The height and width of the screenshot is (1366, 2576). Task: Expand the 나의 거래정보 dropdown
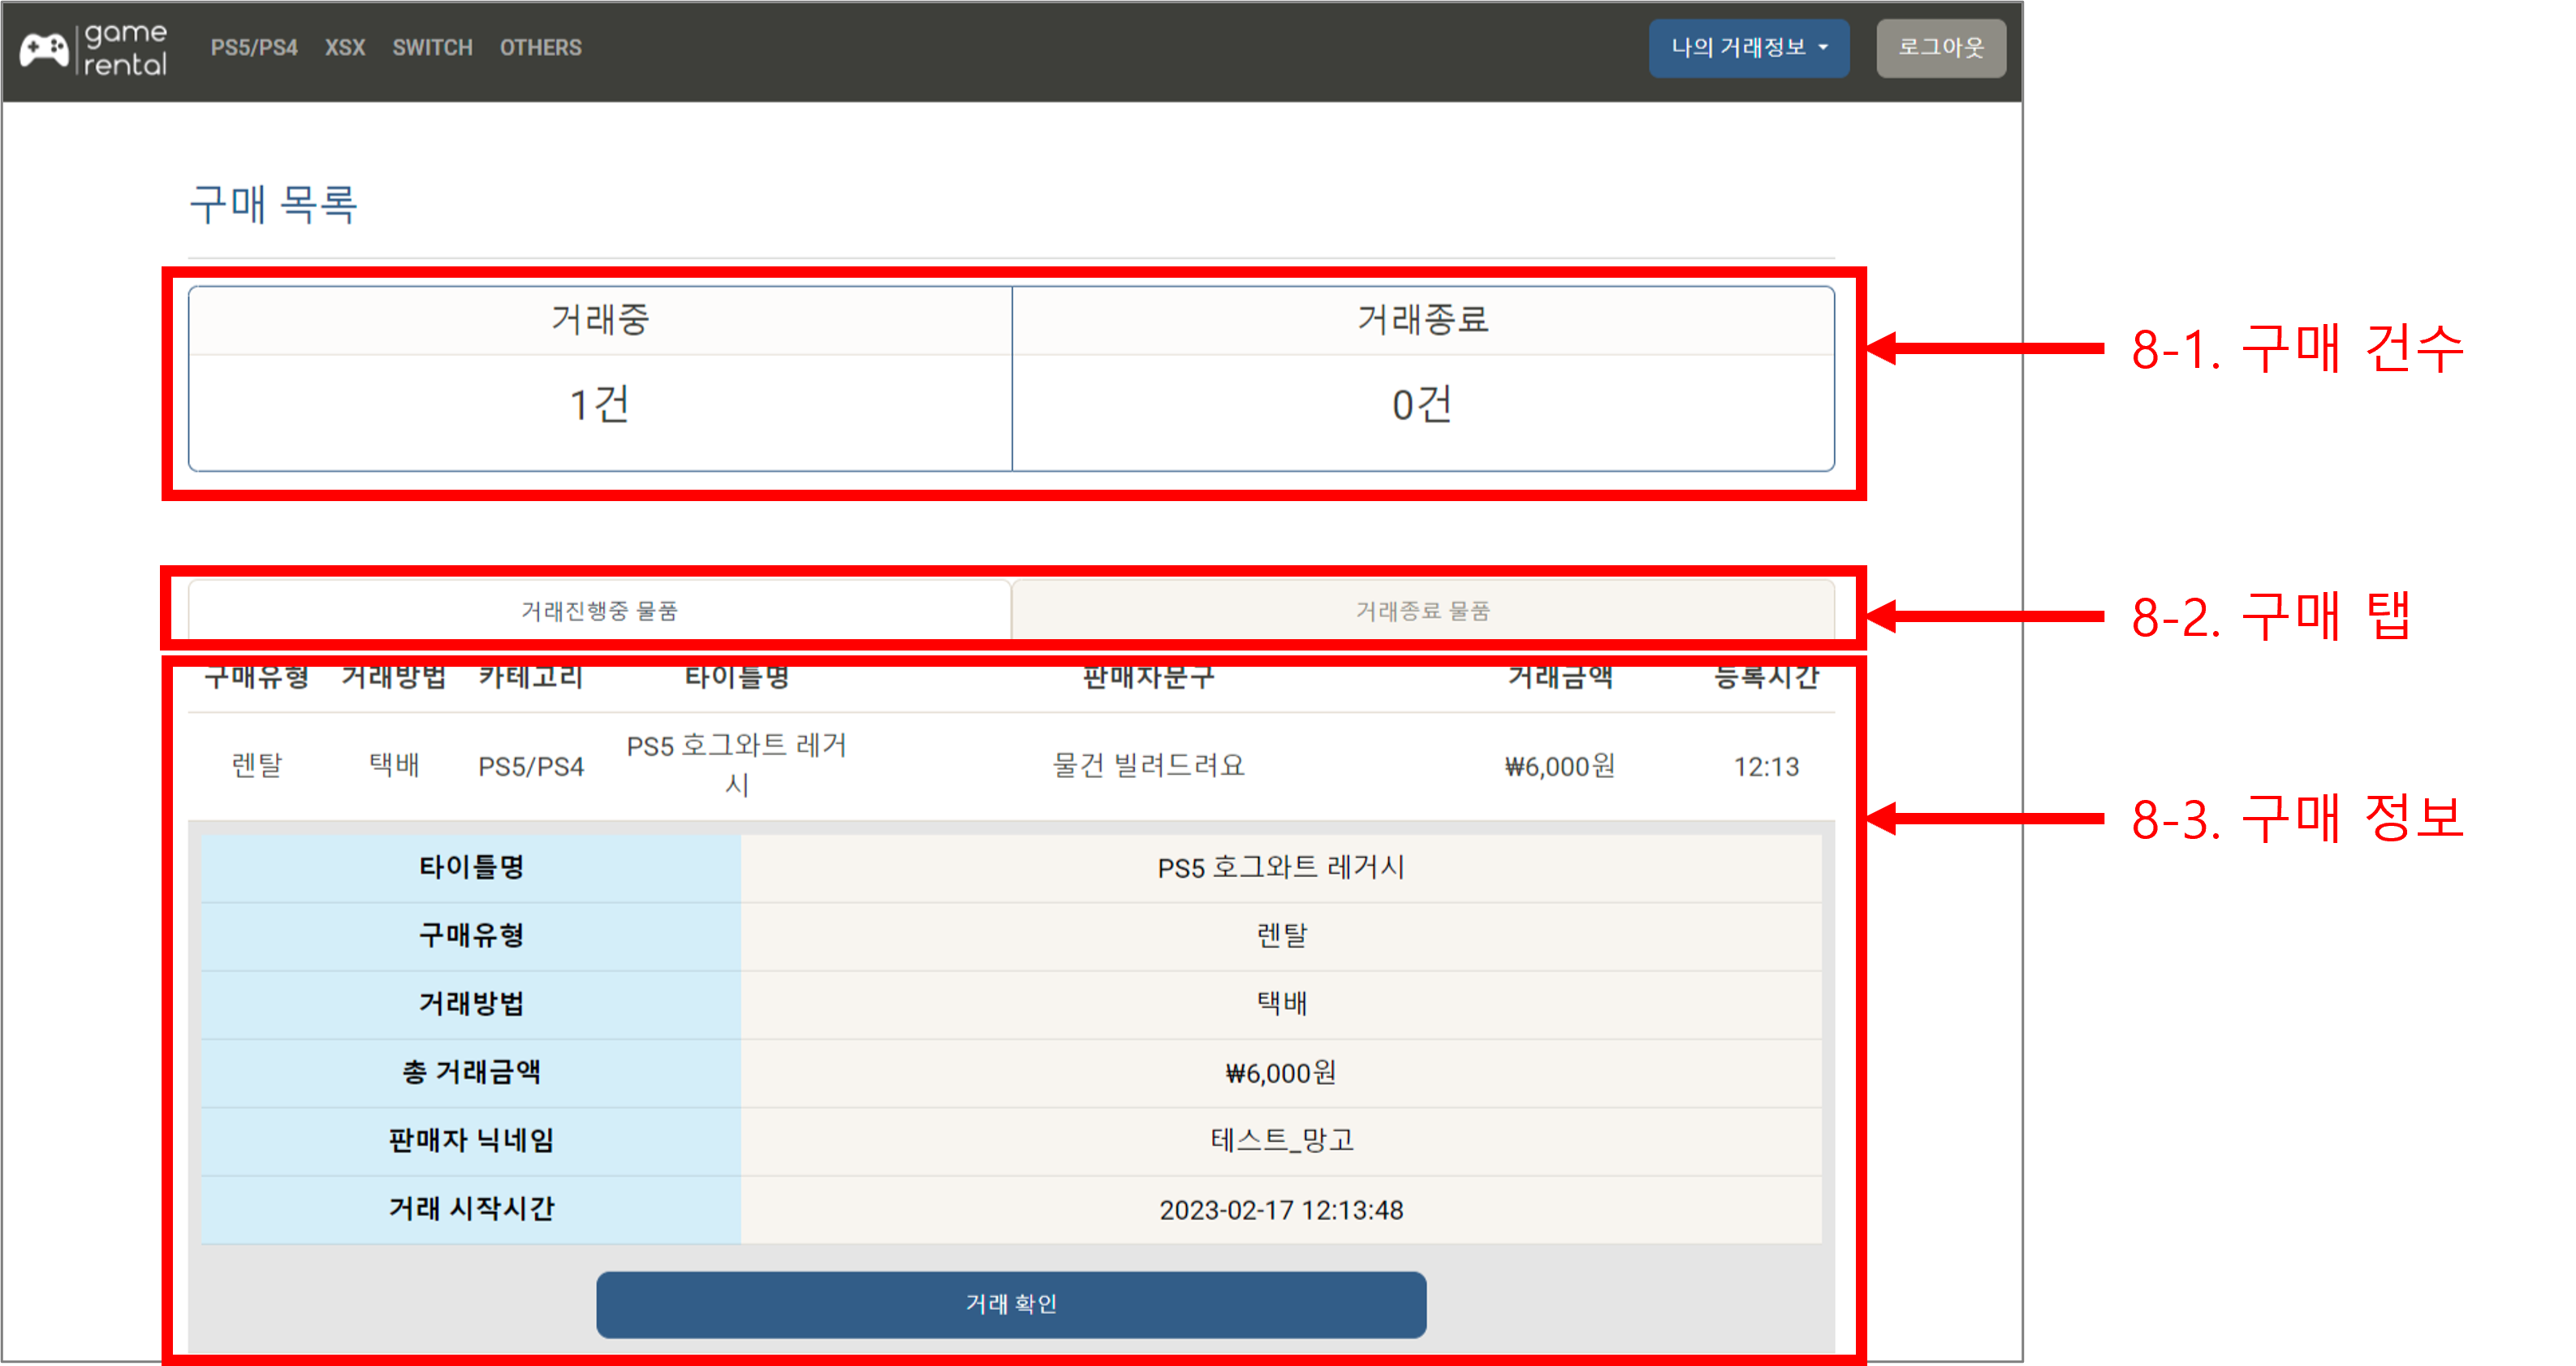(x=1749, y=47)
